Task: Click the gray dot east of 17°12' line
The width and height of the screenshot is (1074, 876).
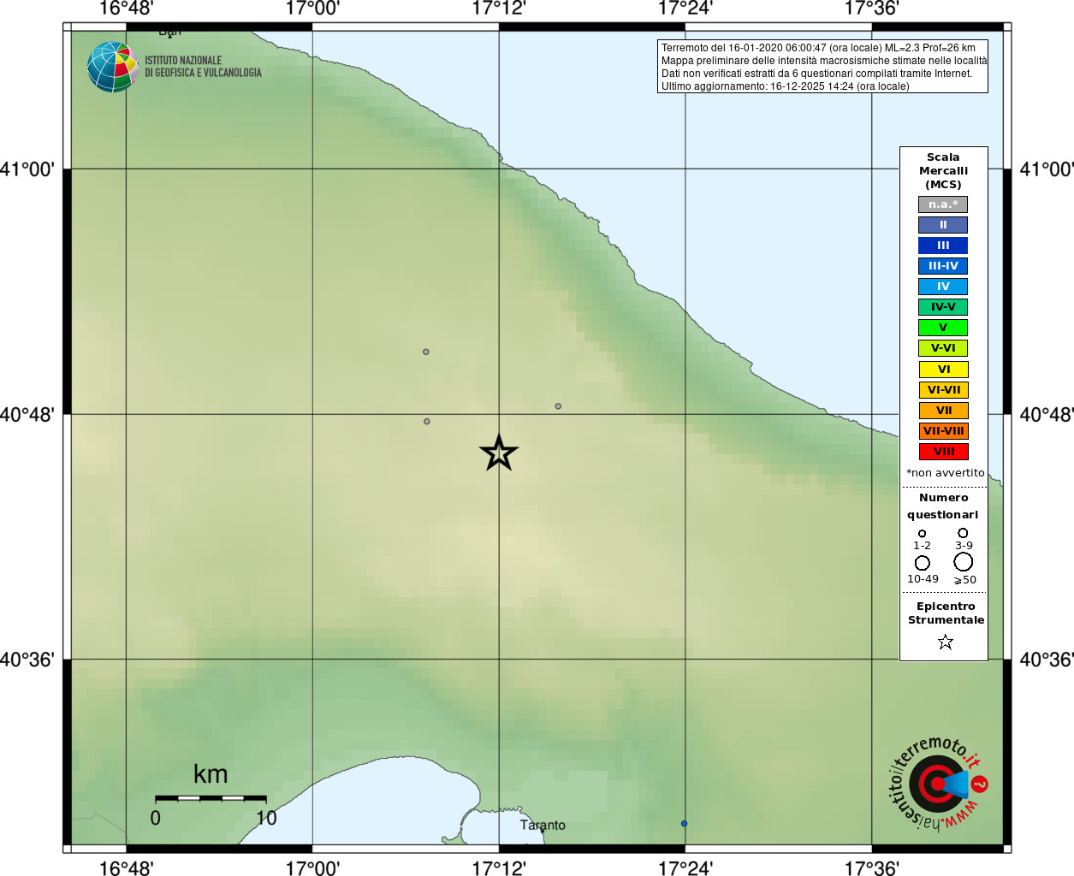Action: [x=558, y=406]
